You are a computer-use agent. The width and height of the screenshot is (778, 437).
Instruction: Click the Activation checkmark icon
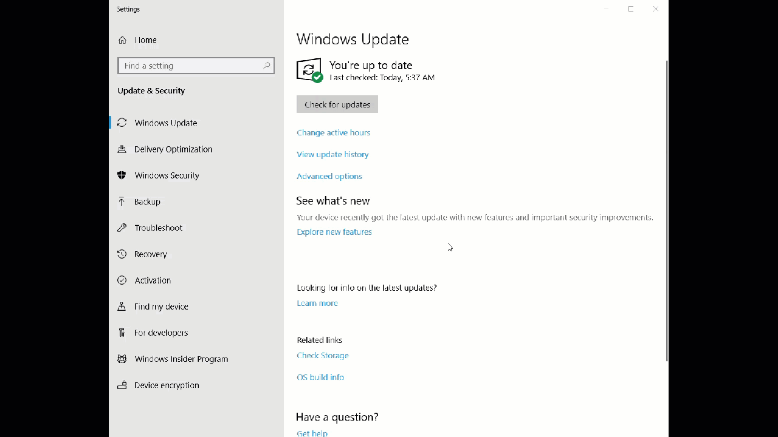click(122, 280)
